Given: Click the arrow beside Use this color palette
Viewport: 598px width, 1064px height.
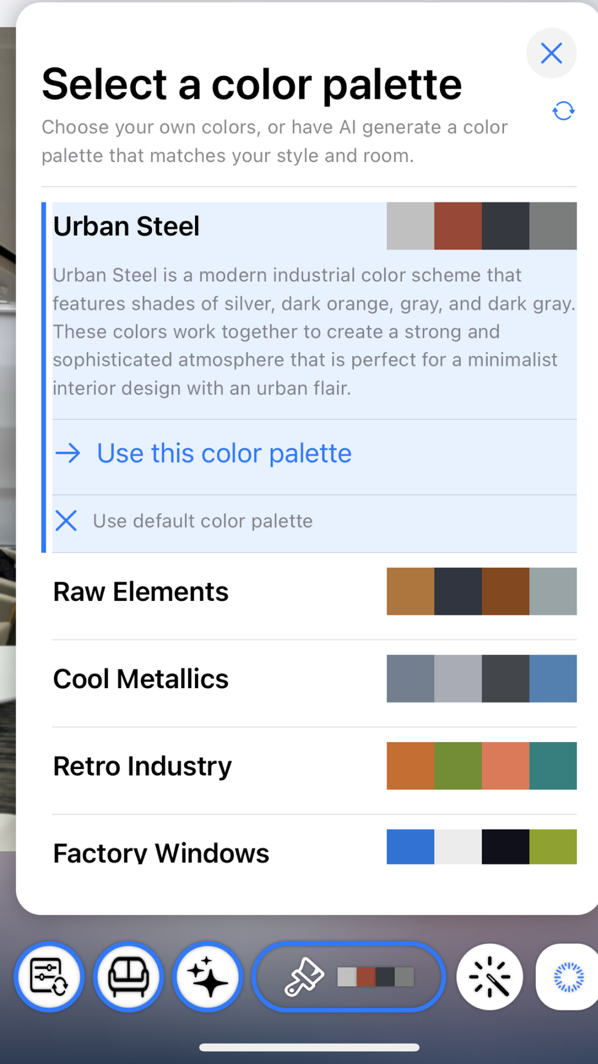Looking at the screenshot, I should tap(68, 454).
